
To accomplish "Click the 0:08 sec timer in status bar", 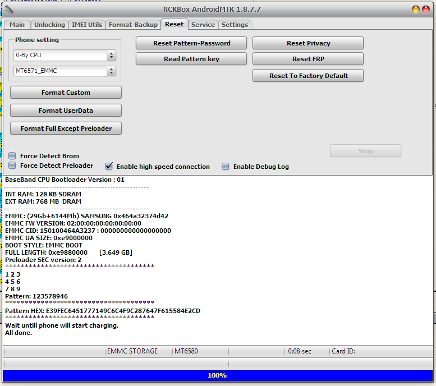I will [300, 351].
